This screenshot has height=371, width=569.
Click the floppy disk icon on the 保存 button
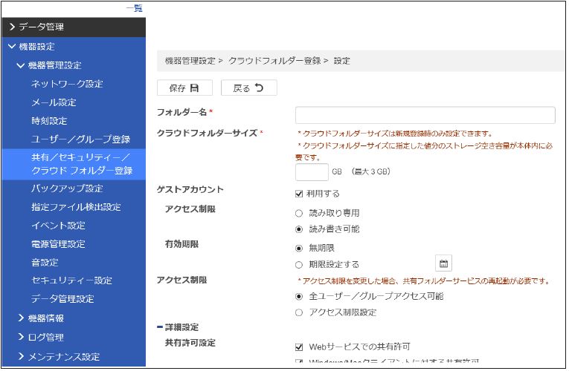tap(195, 88)
